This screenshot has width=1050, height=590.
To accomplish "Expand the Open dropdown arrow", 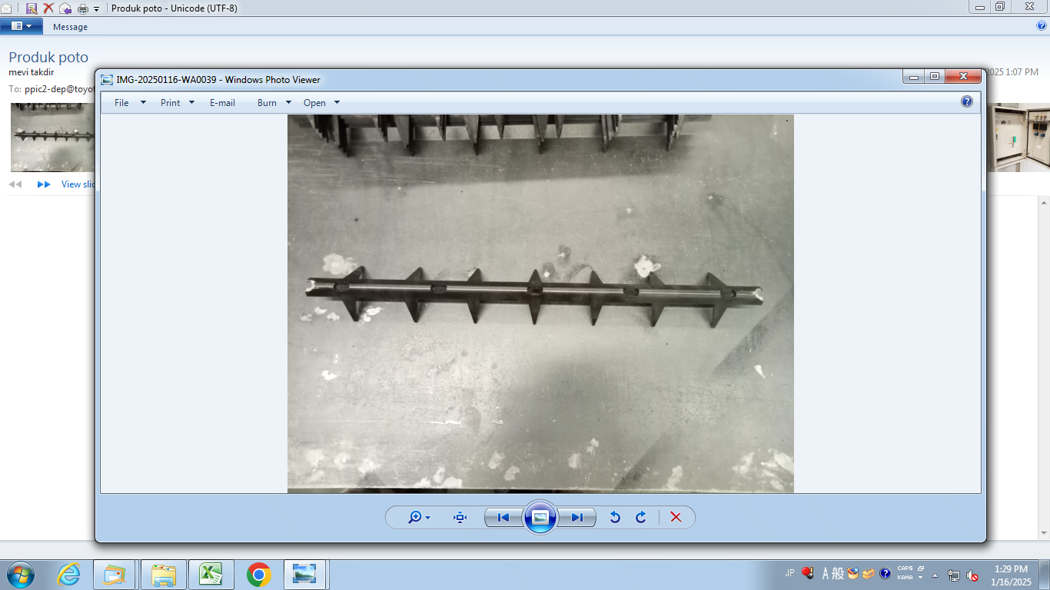I will pos(337,102).
